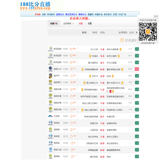Click the league logo on the 11:00 match at 77'
Screen dimensions: 160x160
click(50, 69)
